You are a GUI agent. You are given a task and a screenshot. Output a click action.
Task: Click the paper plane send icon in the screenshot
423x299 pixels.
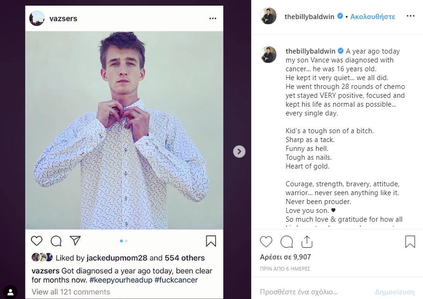tap(75, 241)
